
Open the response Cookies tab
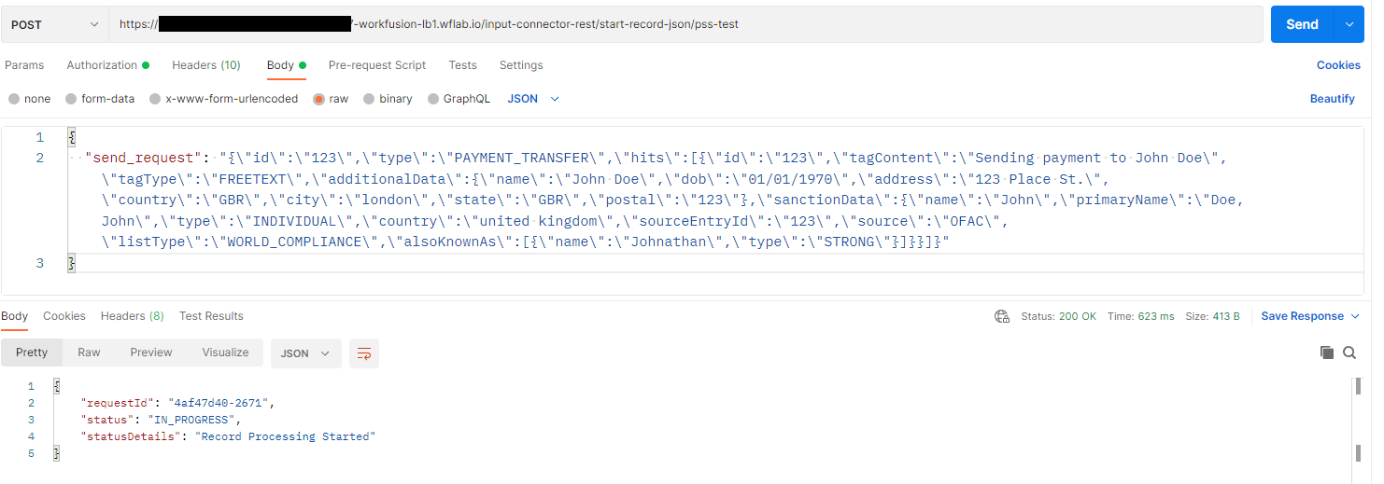pyautogui.click(x=64, y=316)
